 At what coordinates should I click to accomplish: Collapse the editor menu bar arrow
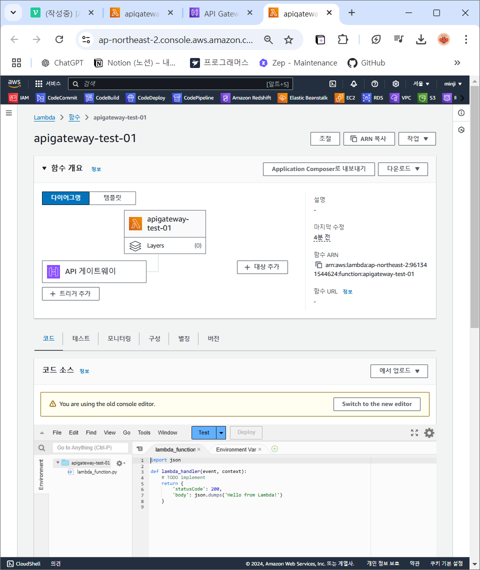click(x=42, y=432)
